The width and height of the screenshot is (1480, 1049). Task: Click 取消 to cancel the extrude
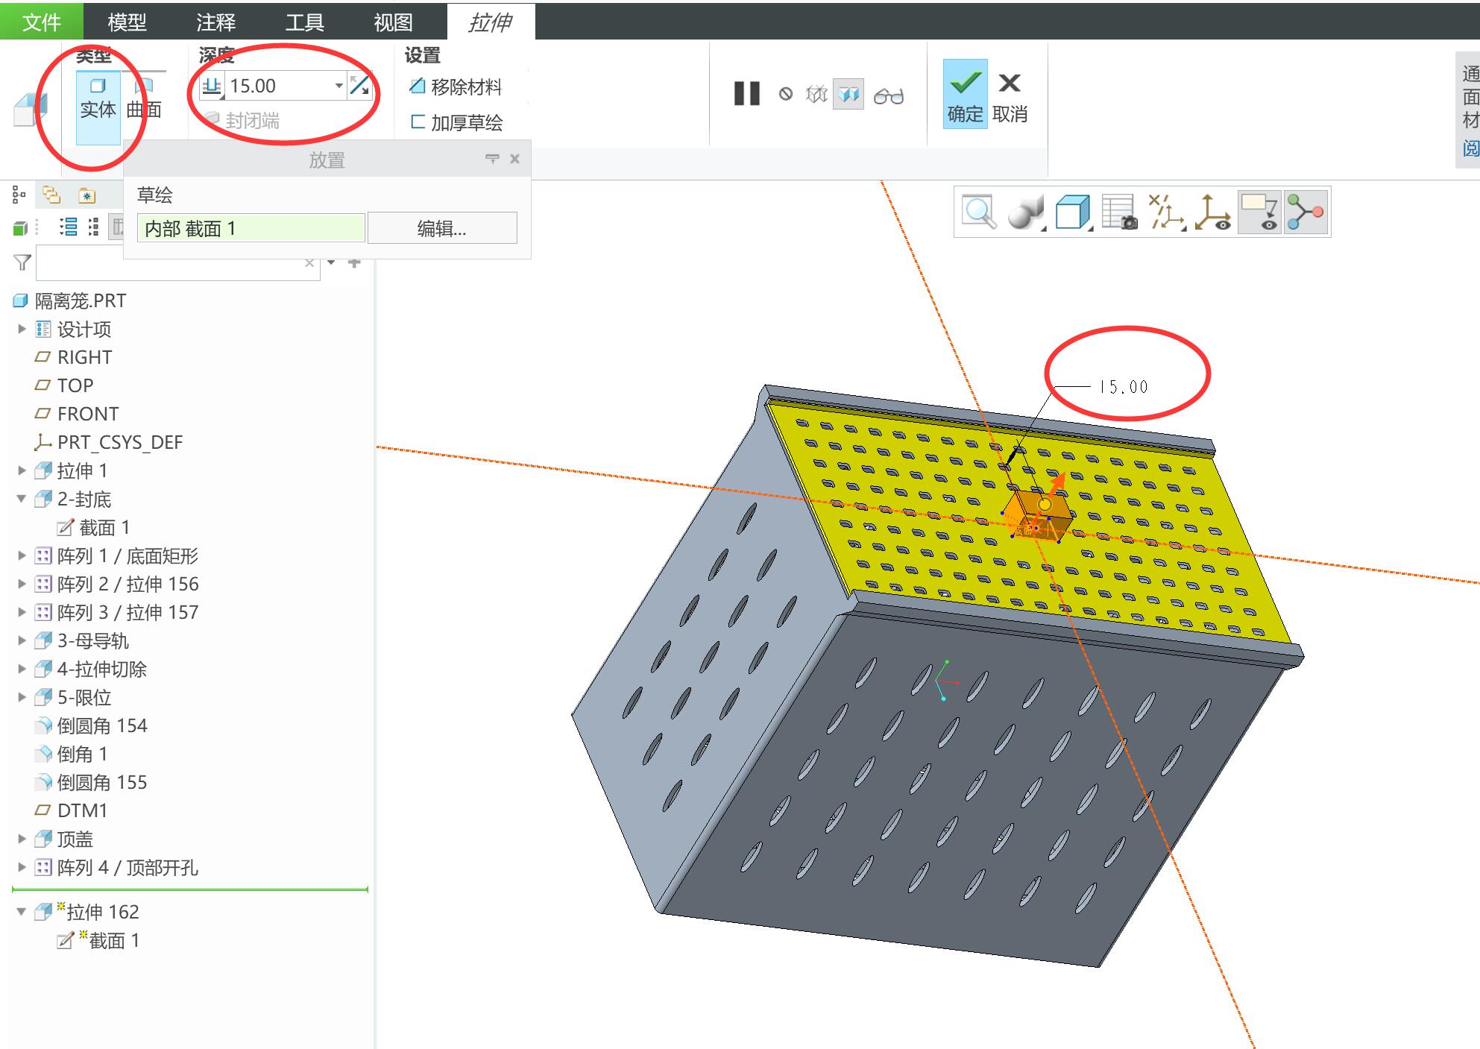pos(1010,97)
